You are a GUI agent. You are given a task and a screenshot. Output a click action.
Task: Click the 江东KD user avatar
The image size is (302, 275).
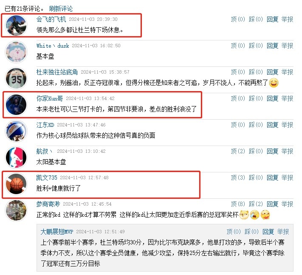(16, 131)
